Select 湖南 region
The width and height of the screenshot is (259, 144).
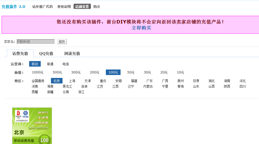click(227, 81)
